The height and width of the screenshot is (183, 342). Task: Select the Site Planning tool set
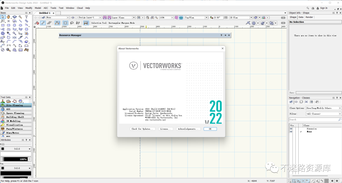click(x=16, y=105)
